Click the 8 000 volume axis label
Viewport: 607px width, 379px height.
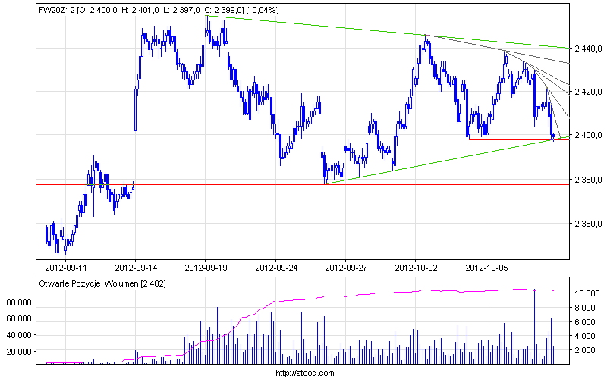click(585, 308)
